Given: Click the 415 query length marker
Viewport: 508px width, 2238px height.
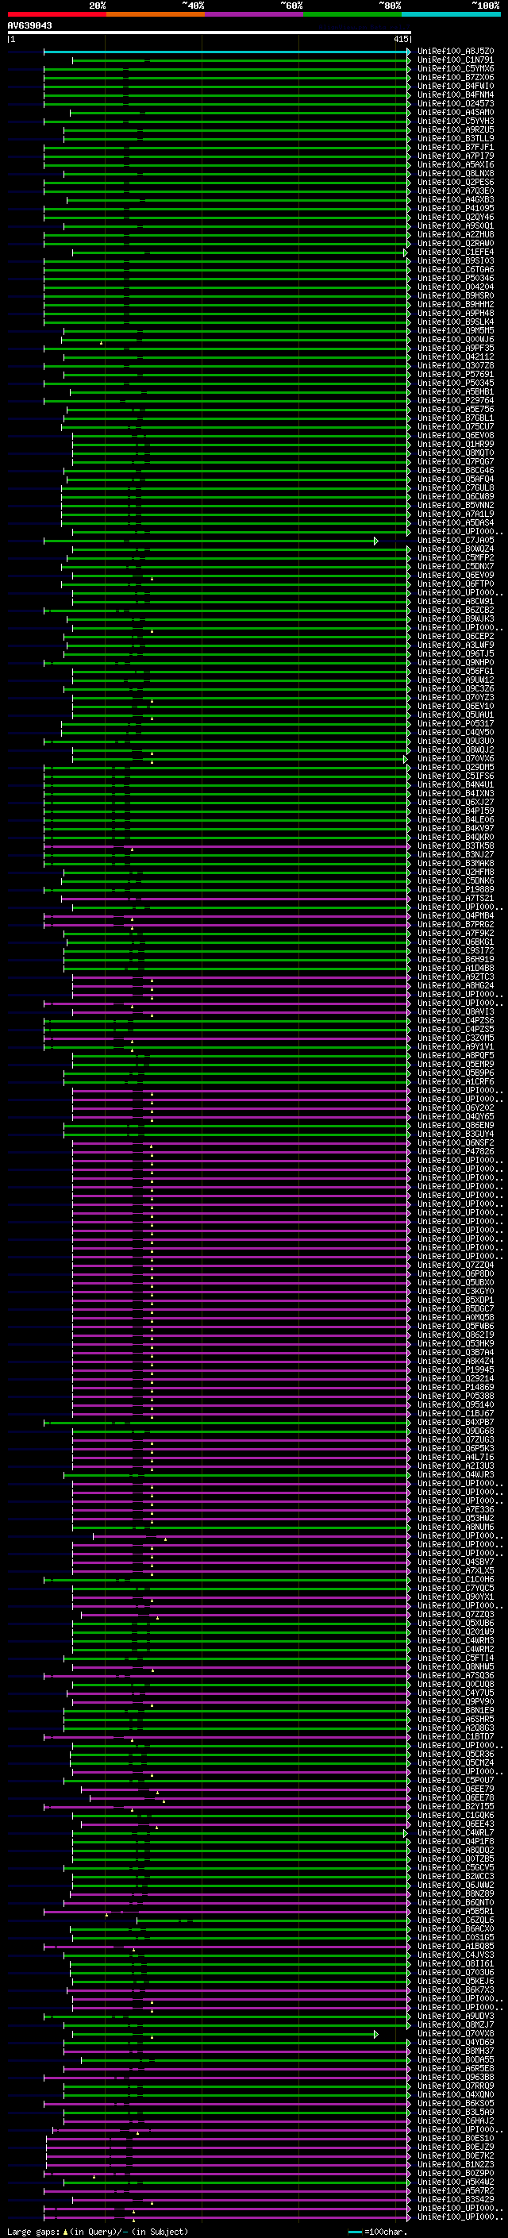Looking at the screenshot, I should pos(400,39).
